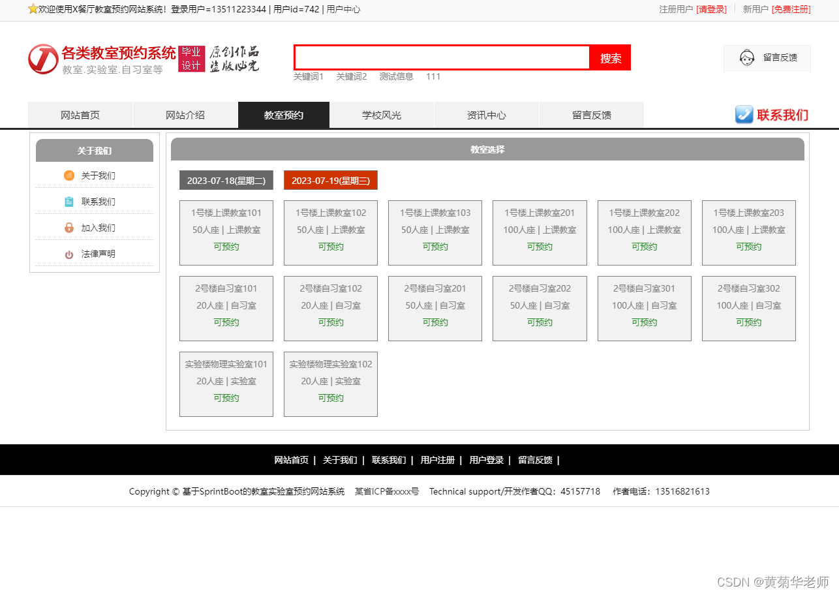Viewport: 839px width, 595px height.
Task: Click footer link 联系我们
Action: (x=389, y=460)
